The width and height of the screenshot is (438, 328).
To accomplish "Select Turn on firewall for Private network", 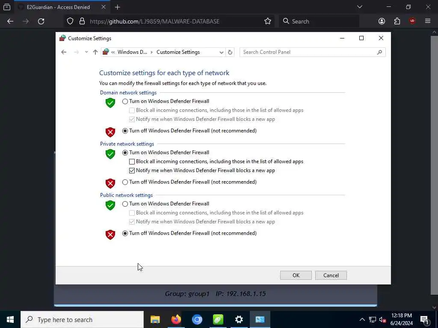I will 125,152.
